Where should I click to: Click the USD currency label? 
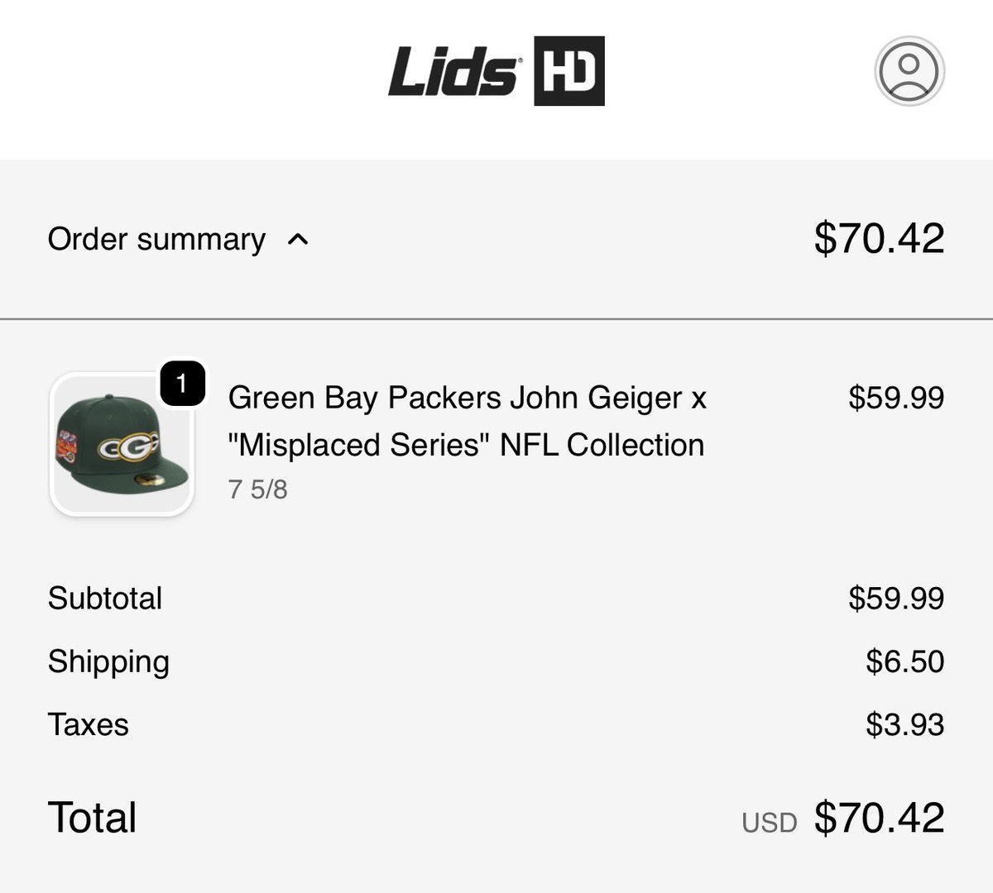click(769, 822)
